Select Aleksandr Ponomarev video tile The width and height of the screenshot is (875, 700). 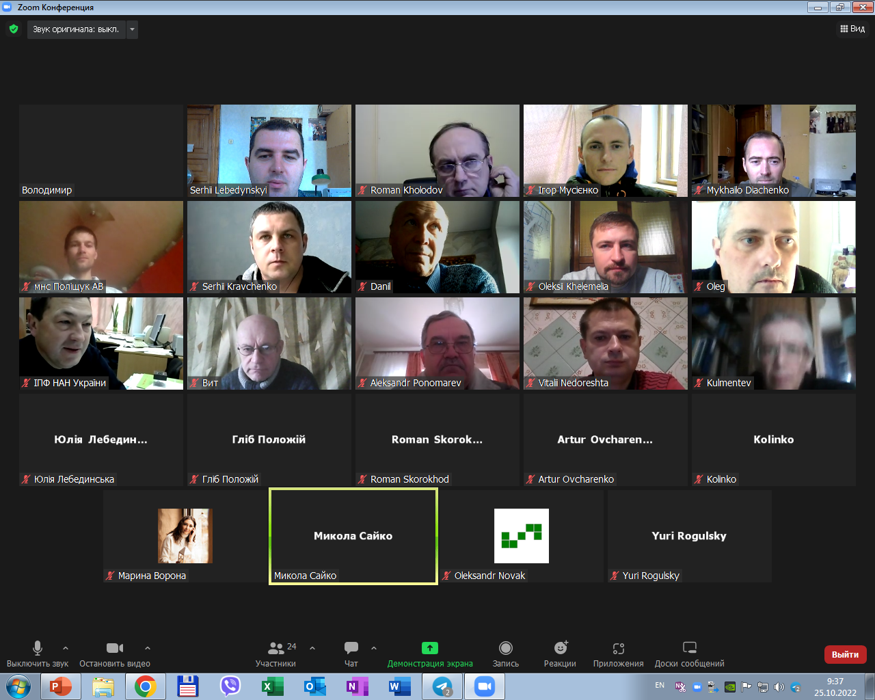tap(437, 343)
